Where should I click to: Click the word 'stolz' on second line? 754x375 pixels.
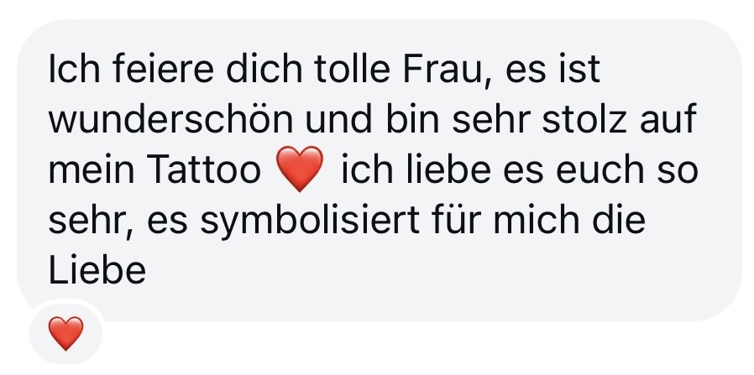pyautogui.click(x=584, y=119)
